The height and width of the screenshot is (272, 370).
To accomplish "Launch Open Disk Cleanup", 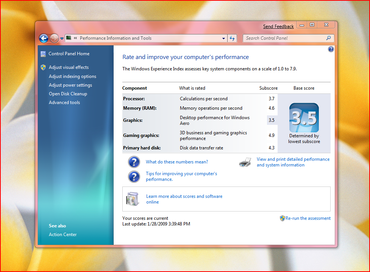I will pyautogui.click(x=68, y=94).
